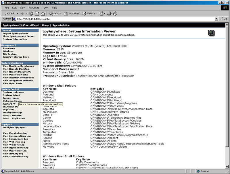Click the Stop loading icon

point(31,13)
